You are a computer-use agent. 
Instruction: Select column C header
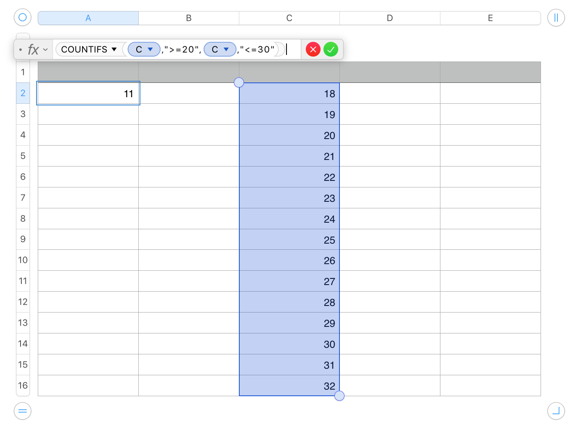click(289, 18)
